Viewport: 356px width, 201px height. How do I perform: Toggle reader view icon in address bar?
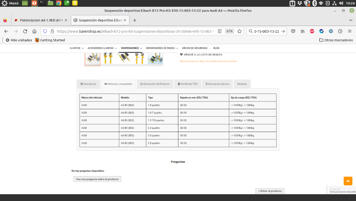point(220,31)
